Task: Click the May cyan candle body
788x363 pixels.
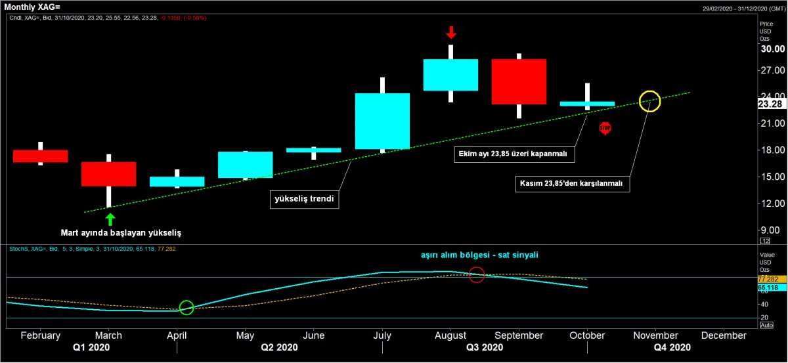Action: pos(246,165)
